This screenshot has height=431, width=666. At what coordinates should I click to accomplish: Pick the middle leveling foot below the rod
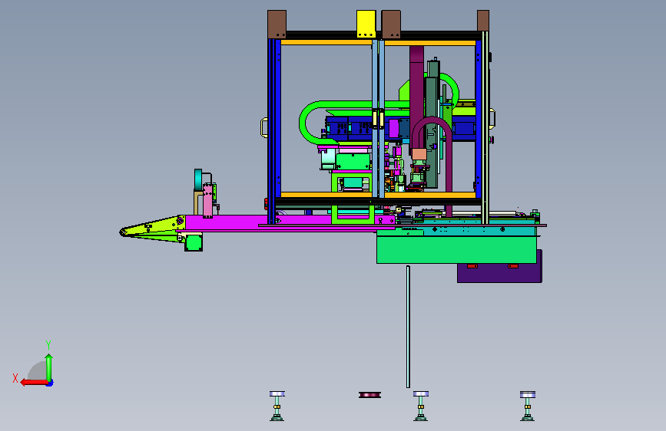pos(420,406)
